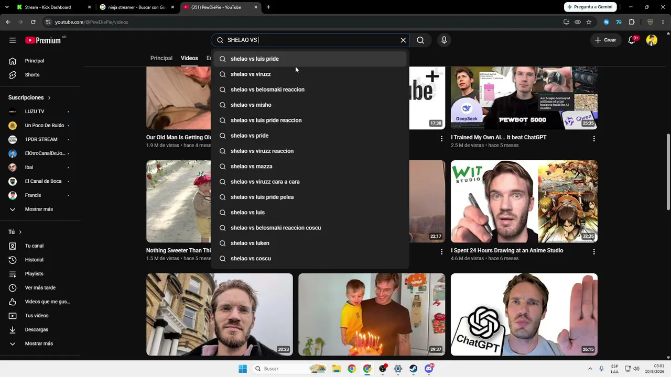
Task: Expand the Tú list with Mostrar más
Action: (40, 343)
